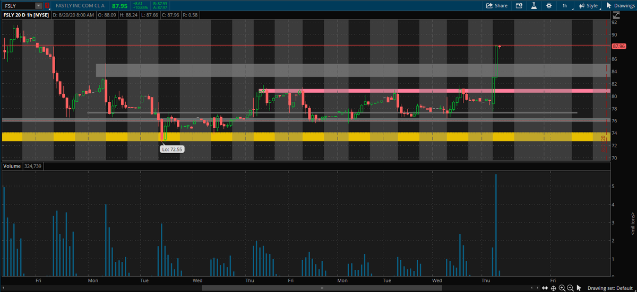Click the FSLY 20 D 1h [NYSE] chart label
Image resolution: width=637 pixels, height=292 pixels.
(x=26, y=15)
